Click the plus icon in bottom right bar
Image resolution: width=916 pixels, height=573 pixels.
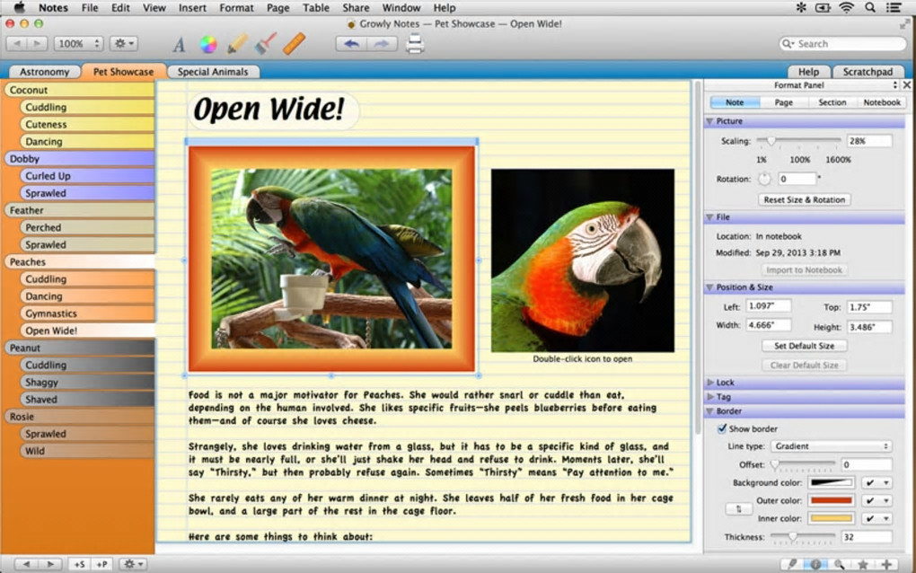tap(886, 564)
